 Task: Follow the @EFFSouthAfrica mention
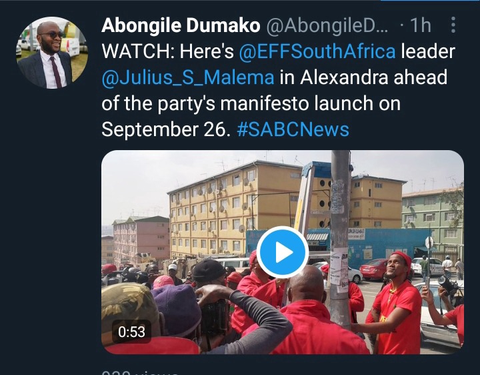[317, 51]
